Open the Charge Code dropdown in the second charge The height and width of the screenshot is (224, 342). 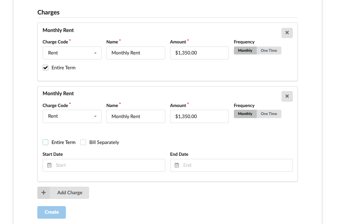72,116
